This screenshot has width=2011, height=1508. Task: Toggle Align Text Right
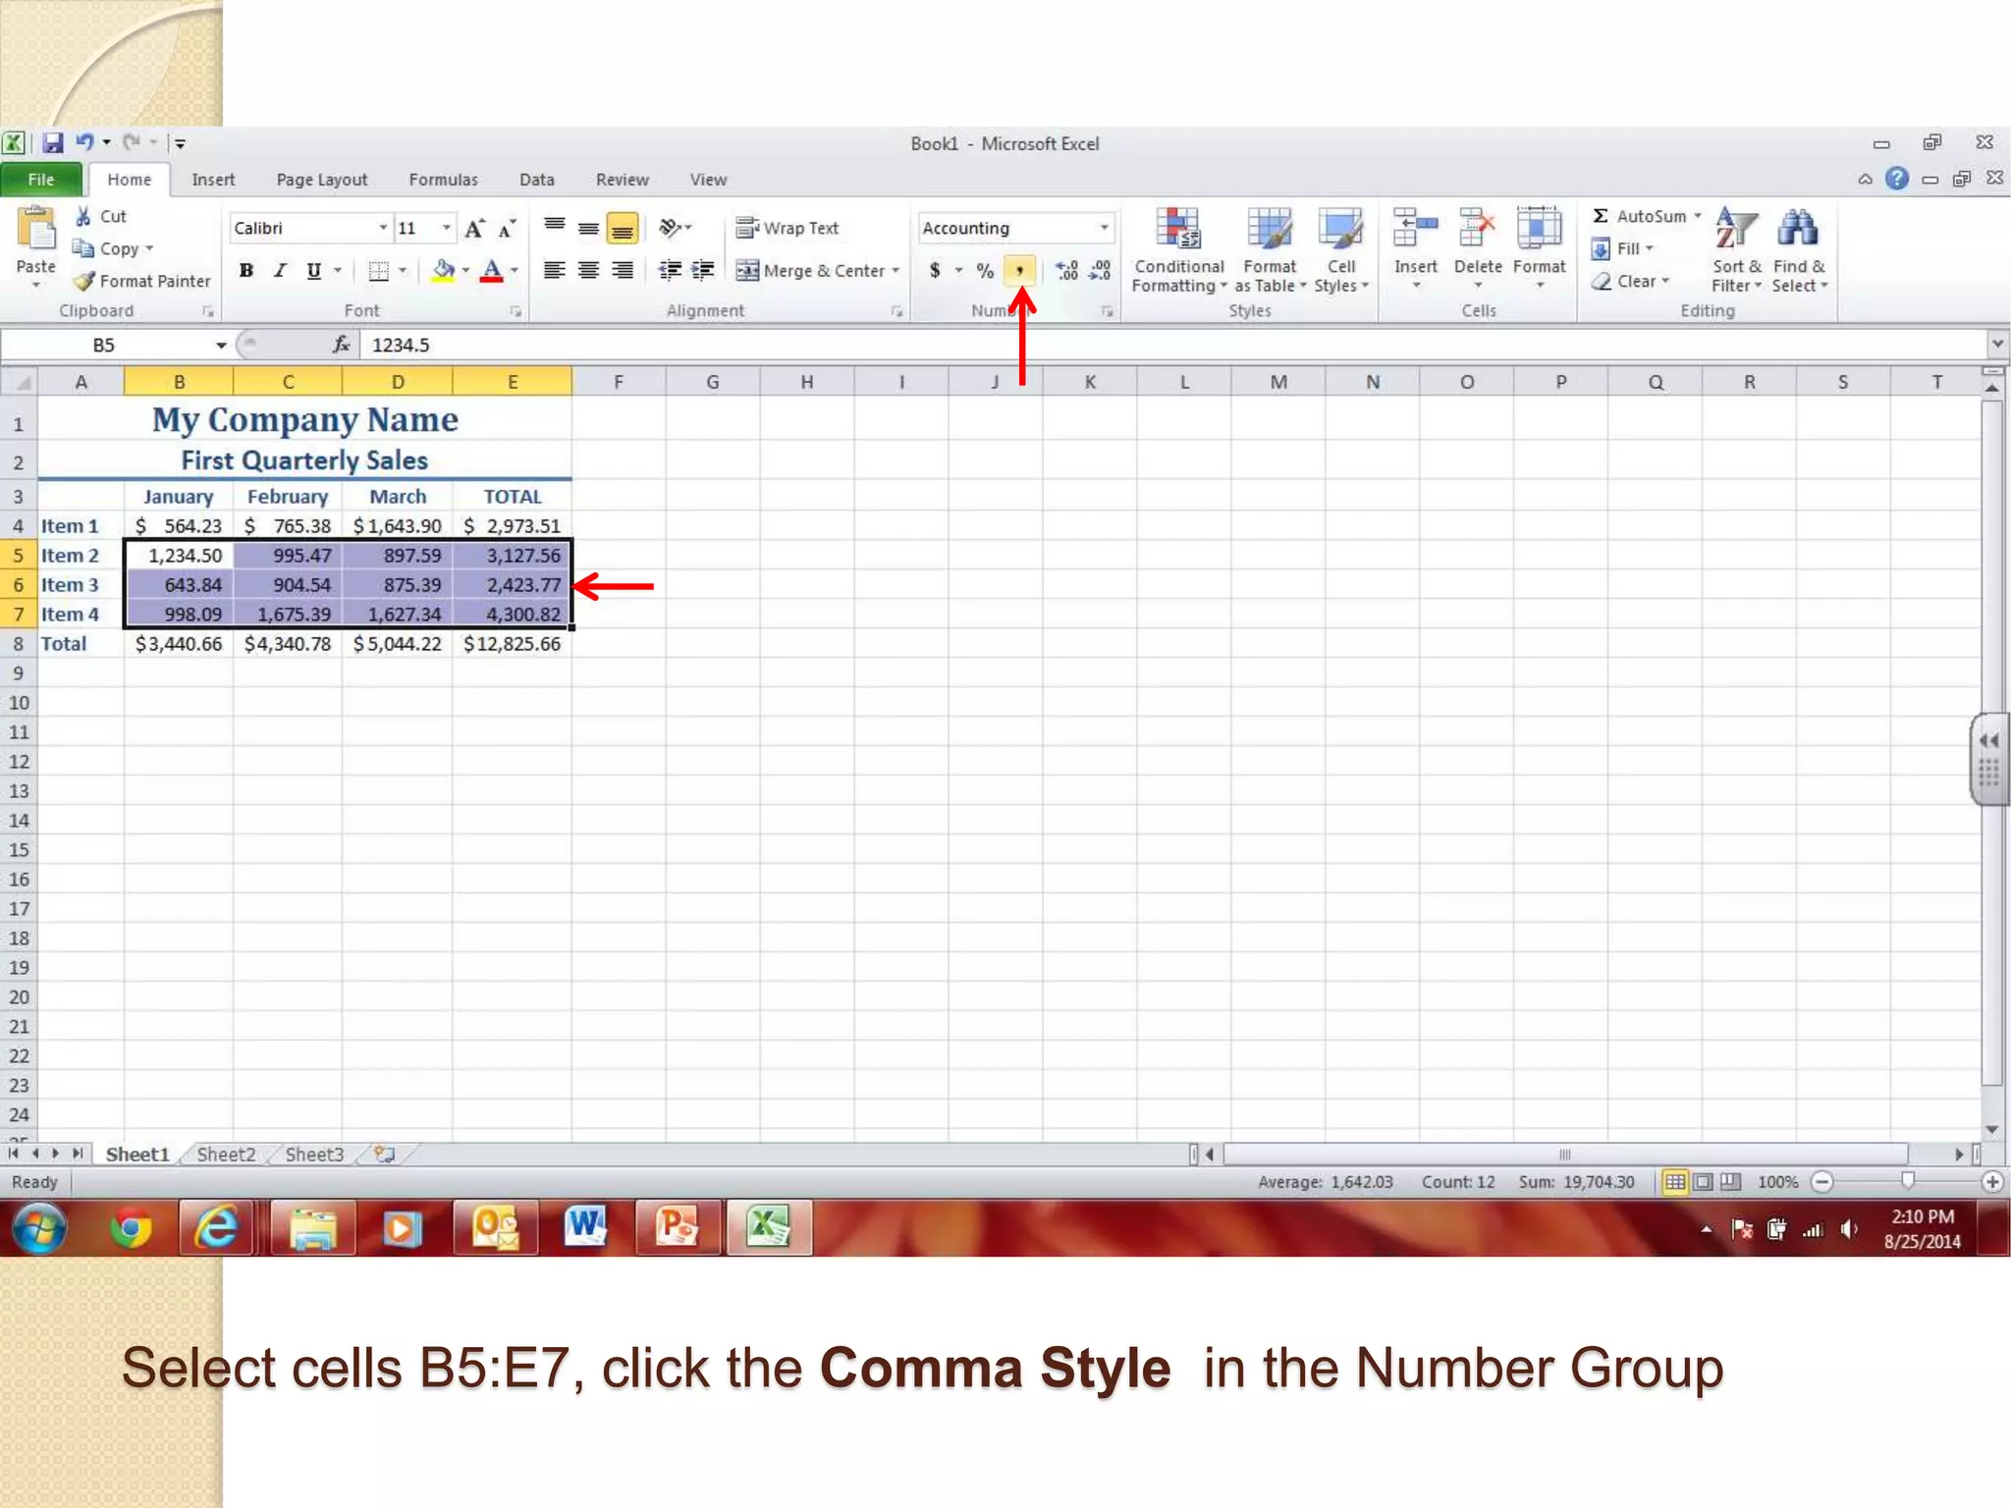click(622, 271)
